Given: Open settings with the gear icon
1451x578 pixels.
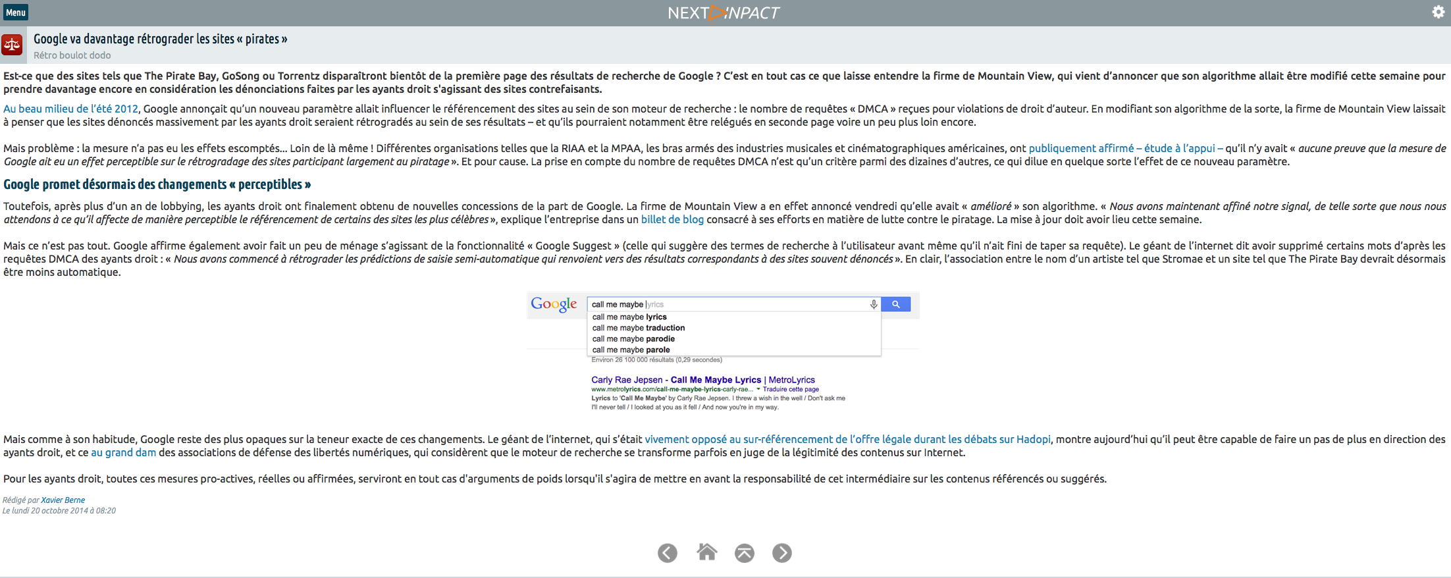Looking at the screenshot, I should pos(1438,12).
